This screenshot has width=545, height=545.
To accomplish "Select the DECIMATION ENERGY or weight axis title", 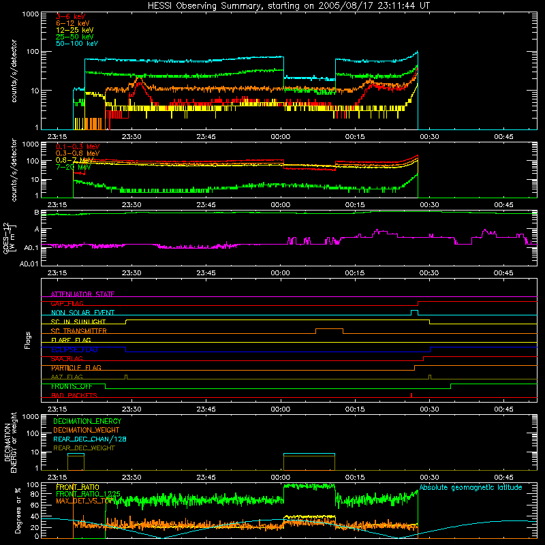I will 10,442.
